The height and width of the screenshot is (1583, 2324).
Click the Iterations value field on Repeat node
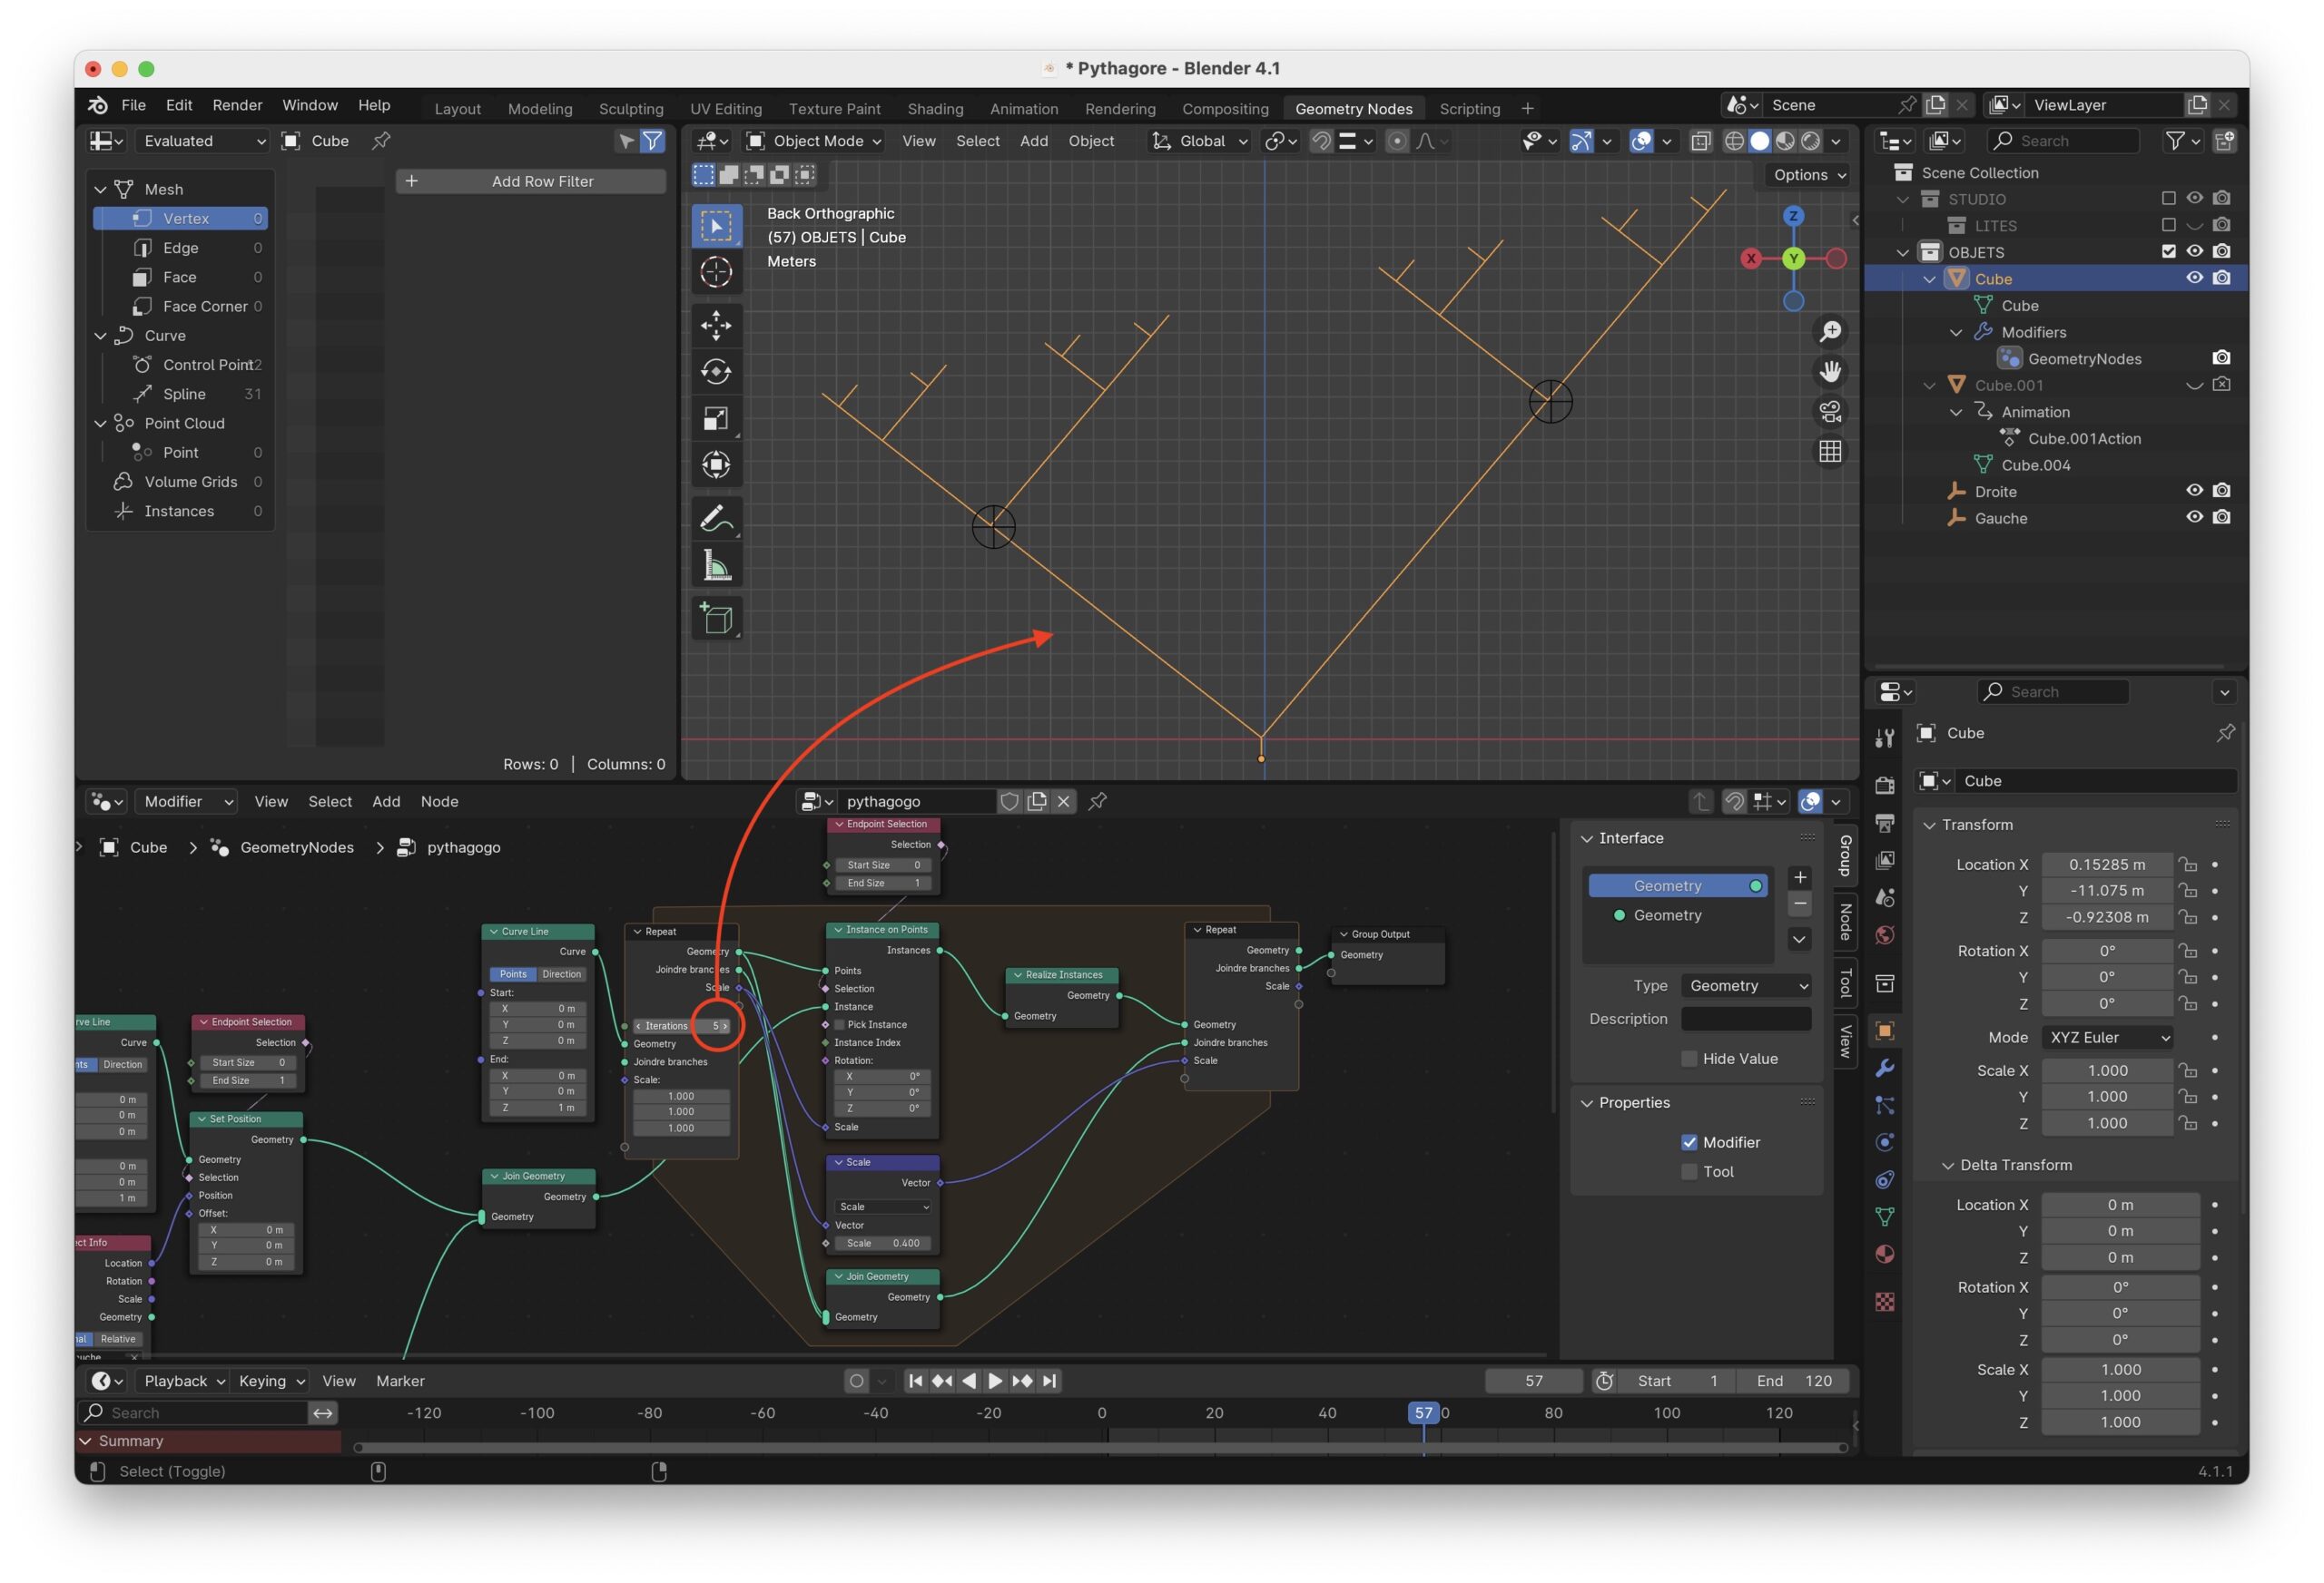click(x=682, y=1025)
